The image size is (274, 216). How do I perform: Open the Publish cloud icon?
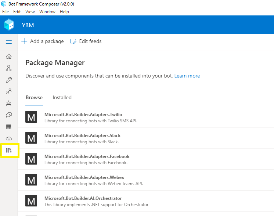9,139
